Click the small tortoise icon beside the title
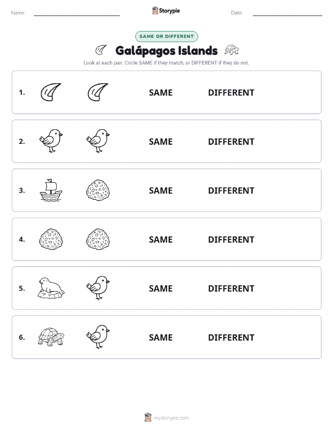Image resolution: width=333 pixels, height=431 pixels. click(x=232, y=50)
